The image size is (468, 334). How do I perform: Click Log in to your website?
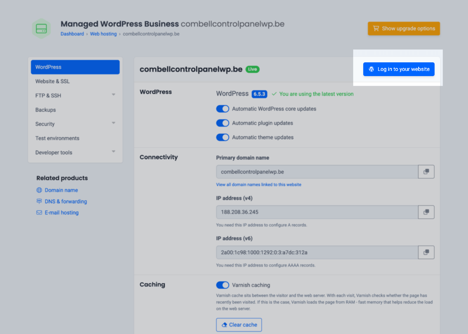point(399,69)
